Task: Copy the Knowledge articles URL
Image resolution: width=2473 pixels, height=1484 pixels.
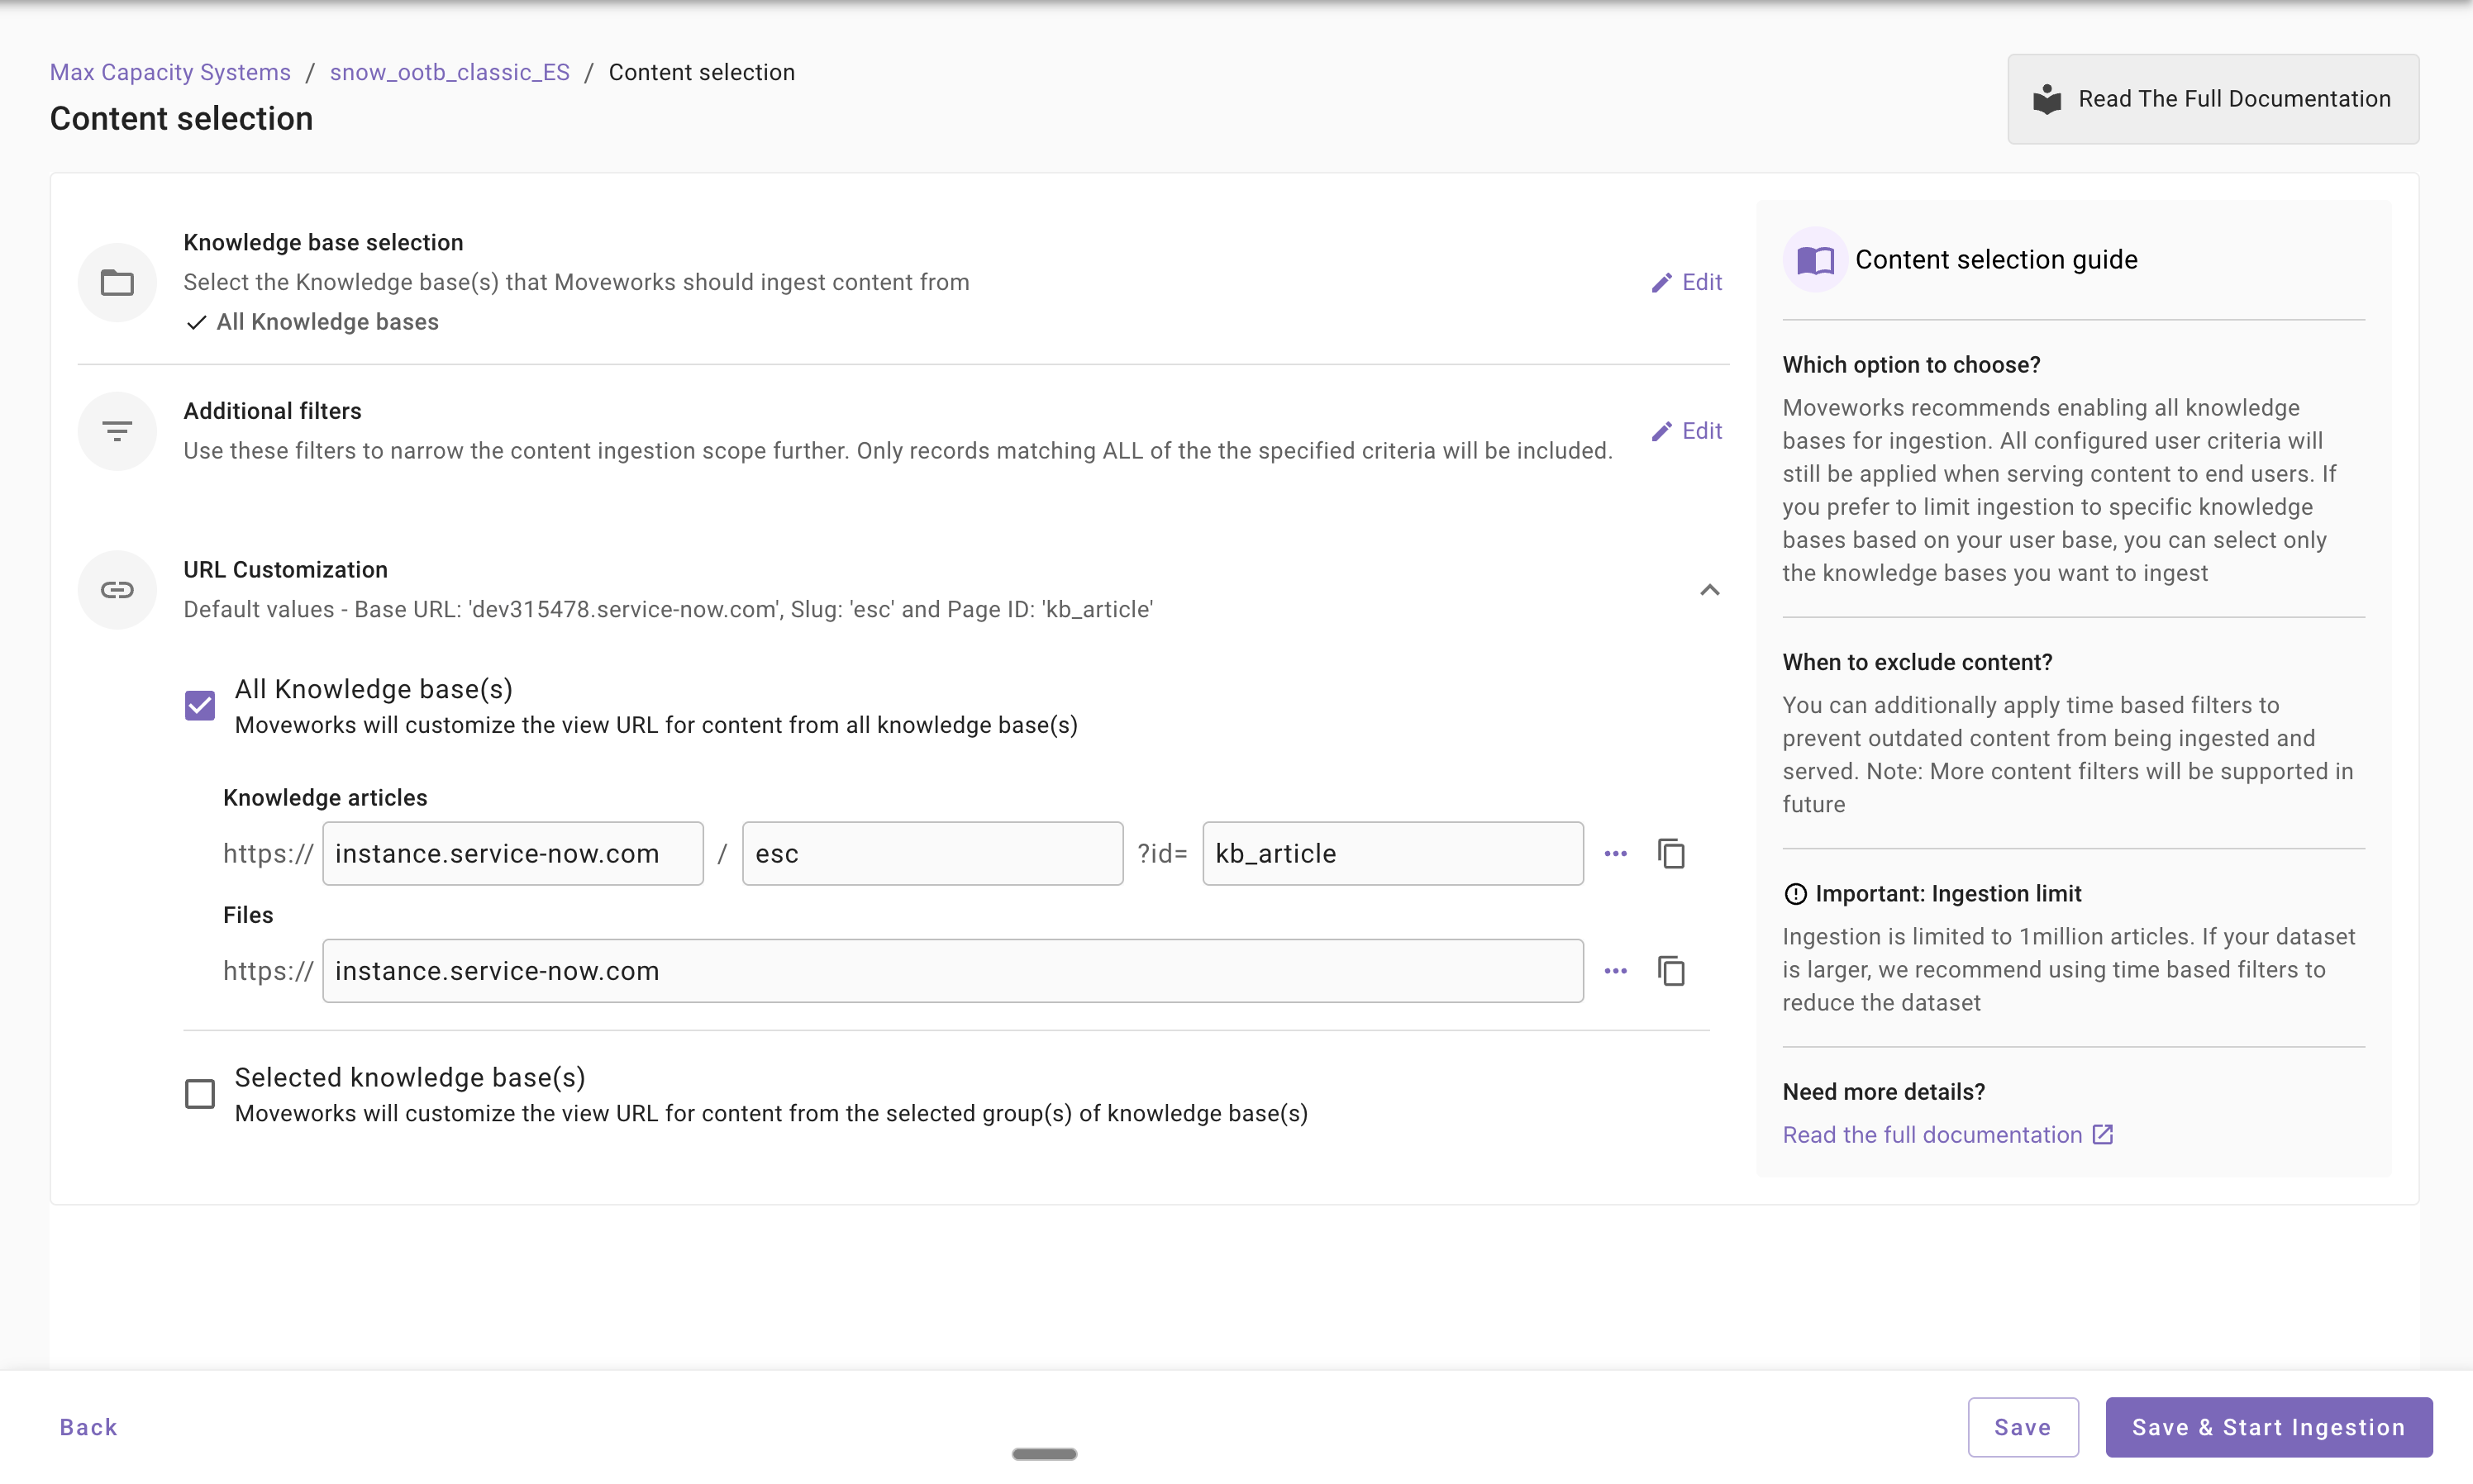Action: coord(1671,854)
